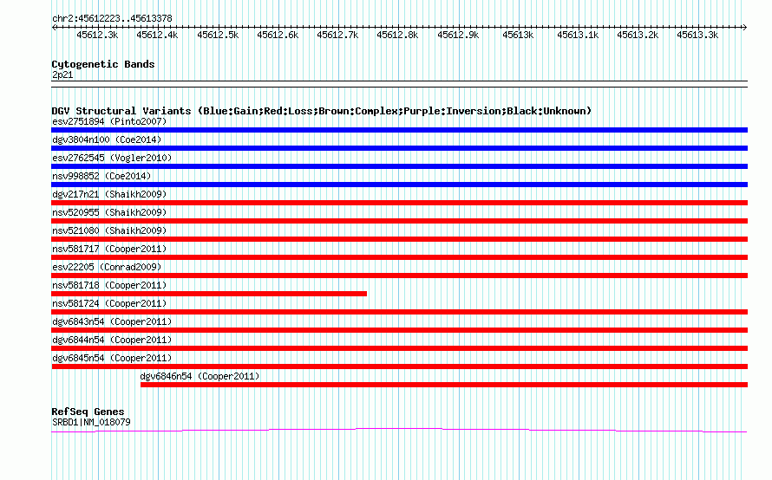Screen dimensions: 772x480
Task: Click ruler tick labeled 45612.8k
Action: click(397, 35)
